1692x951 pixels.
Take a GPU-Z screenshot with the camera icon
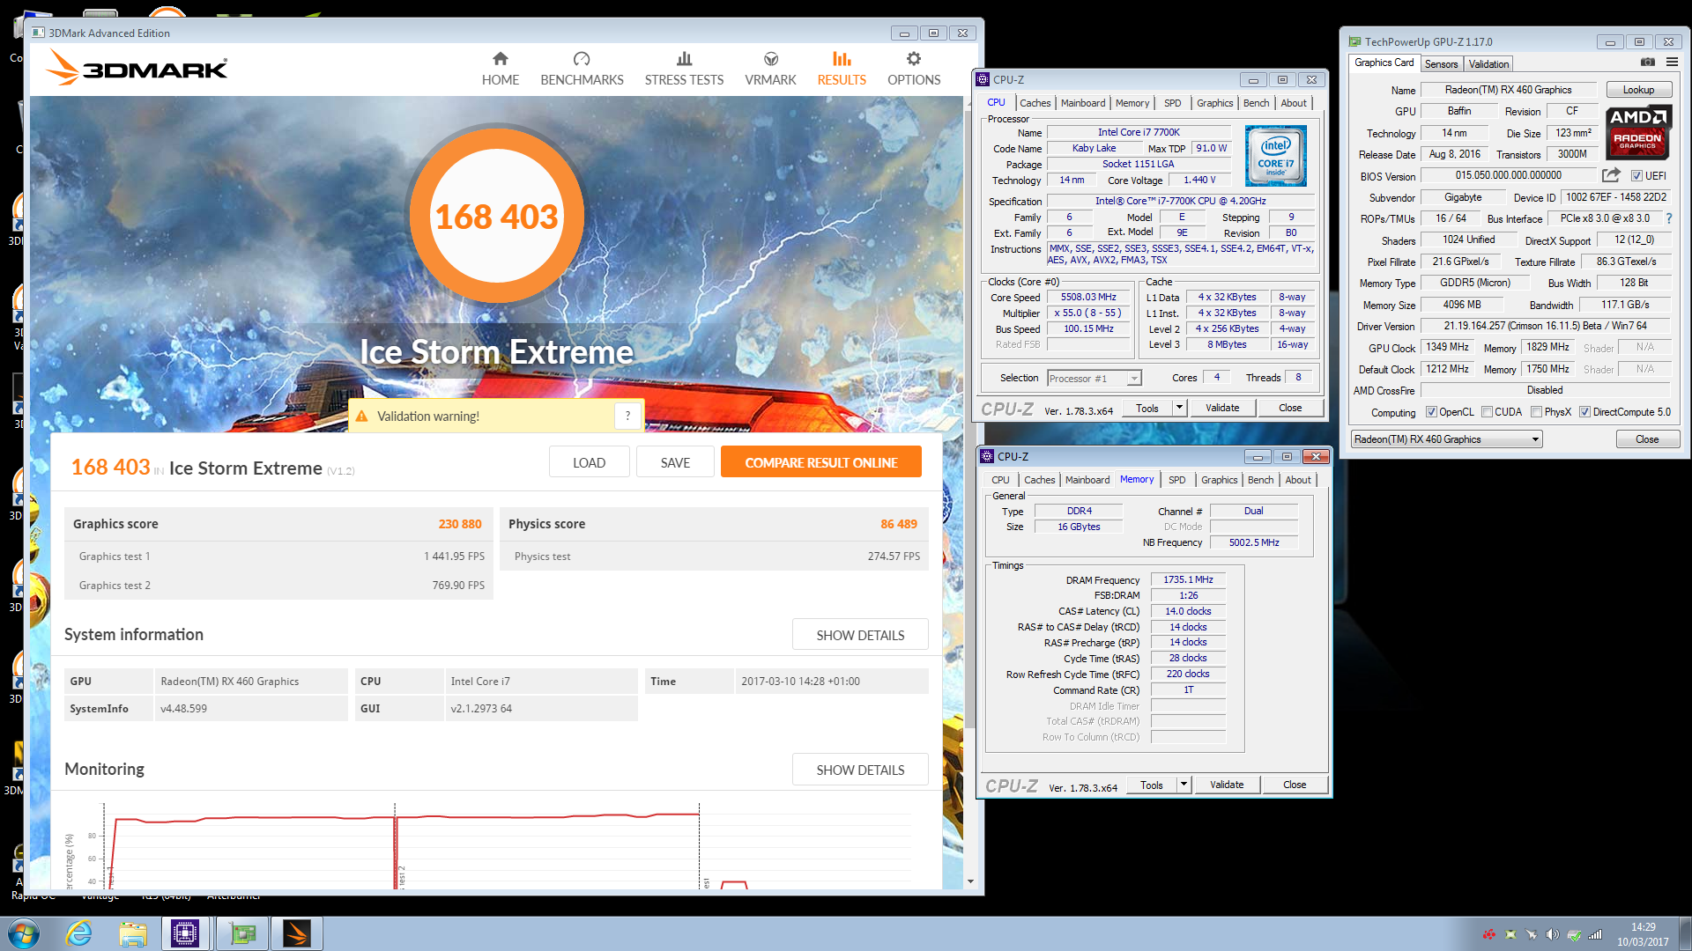[1647, 63]
